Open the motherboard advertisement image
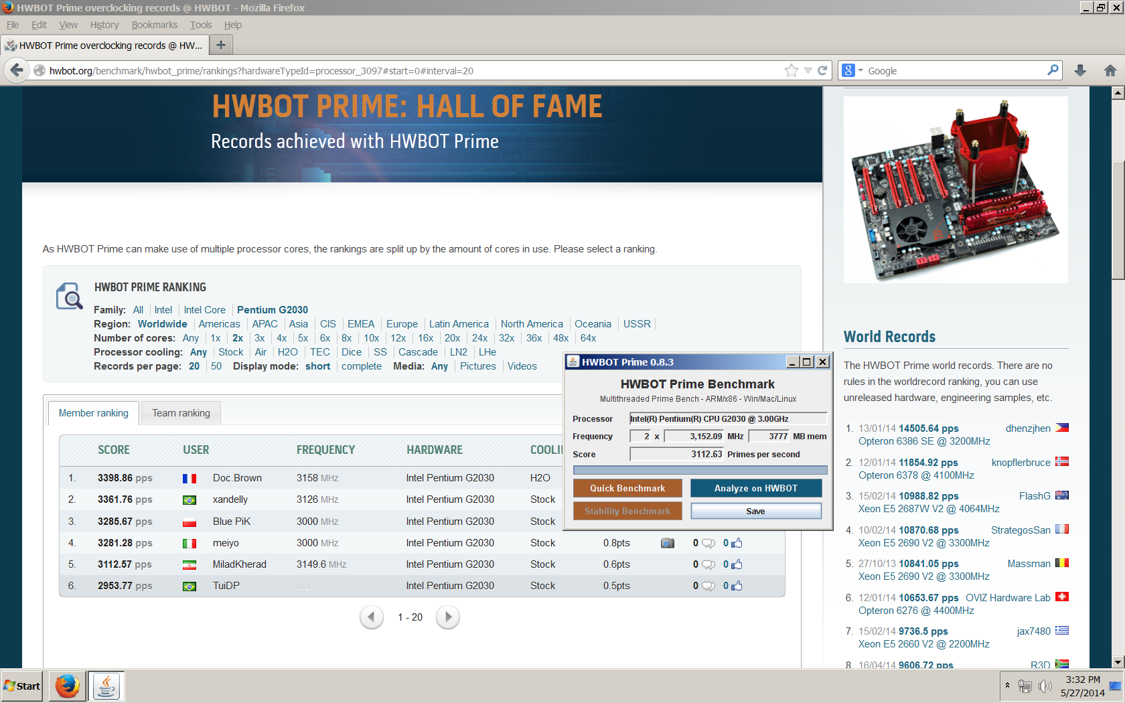Screen dimensions: 1125x703 pos(956,189)
